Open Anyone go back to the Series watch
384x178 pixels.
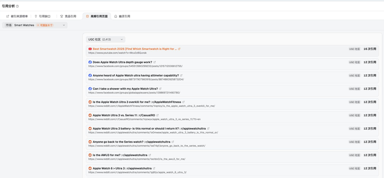point(132,142)
